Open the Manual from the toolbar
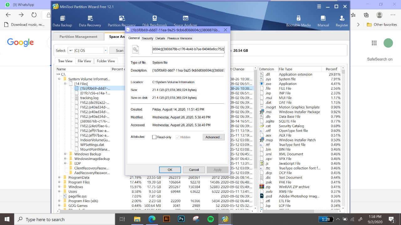This screenshot has width=401, height=225. click(x=323, y=21)
